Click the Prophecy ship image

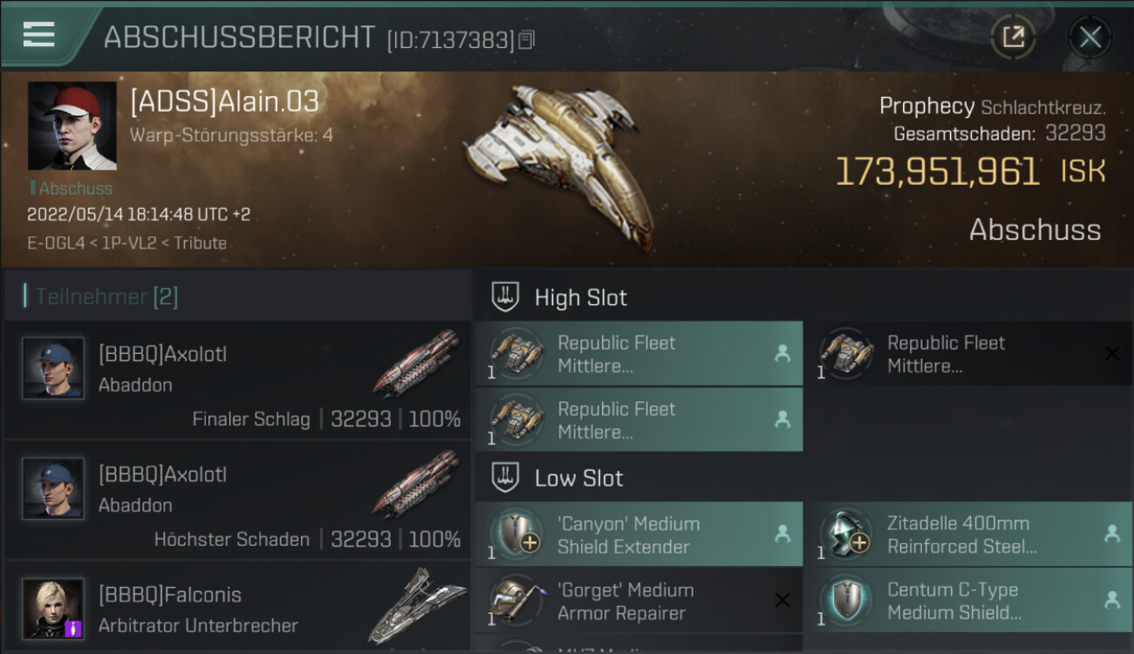coord(558,161)
